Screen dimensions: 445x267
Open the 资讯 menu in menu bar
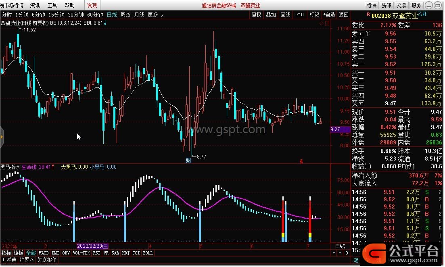click(x=35, y=5)
